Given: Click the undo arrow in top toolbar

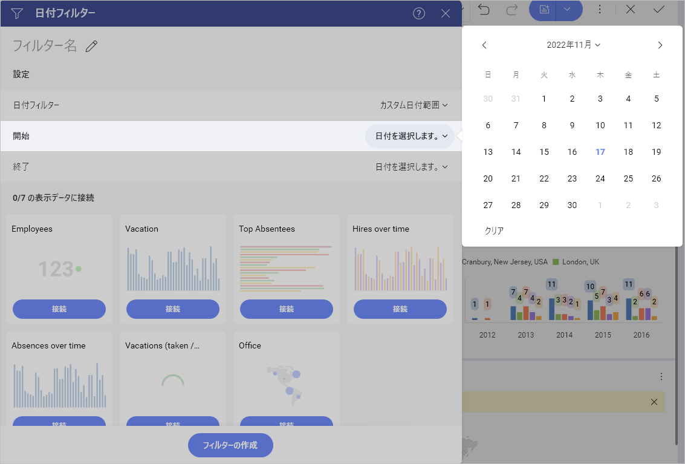Looking at the screenshot, I should (484, 9).
